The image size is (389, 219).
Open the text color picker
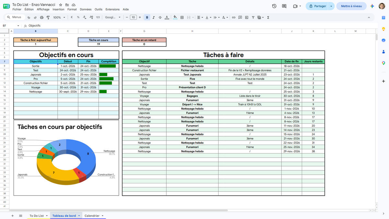coord(167,18)
